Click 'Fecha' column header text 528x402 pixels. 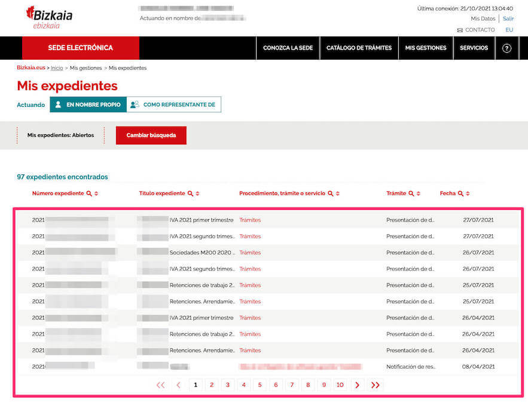click(x=447, y=194)
